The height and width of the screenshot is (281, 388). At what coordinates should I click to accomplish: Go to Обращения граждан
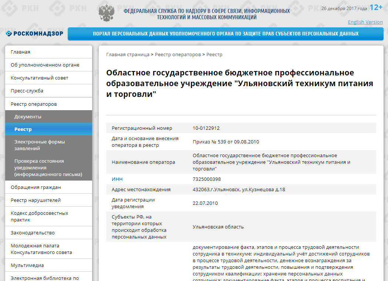coord(36,187)
